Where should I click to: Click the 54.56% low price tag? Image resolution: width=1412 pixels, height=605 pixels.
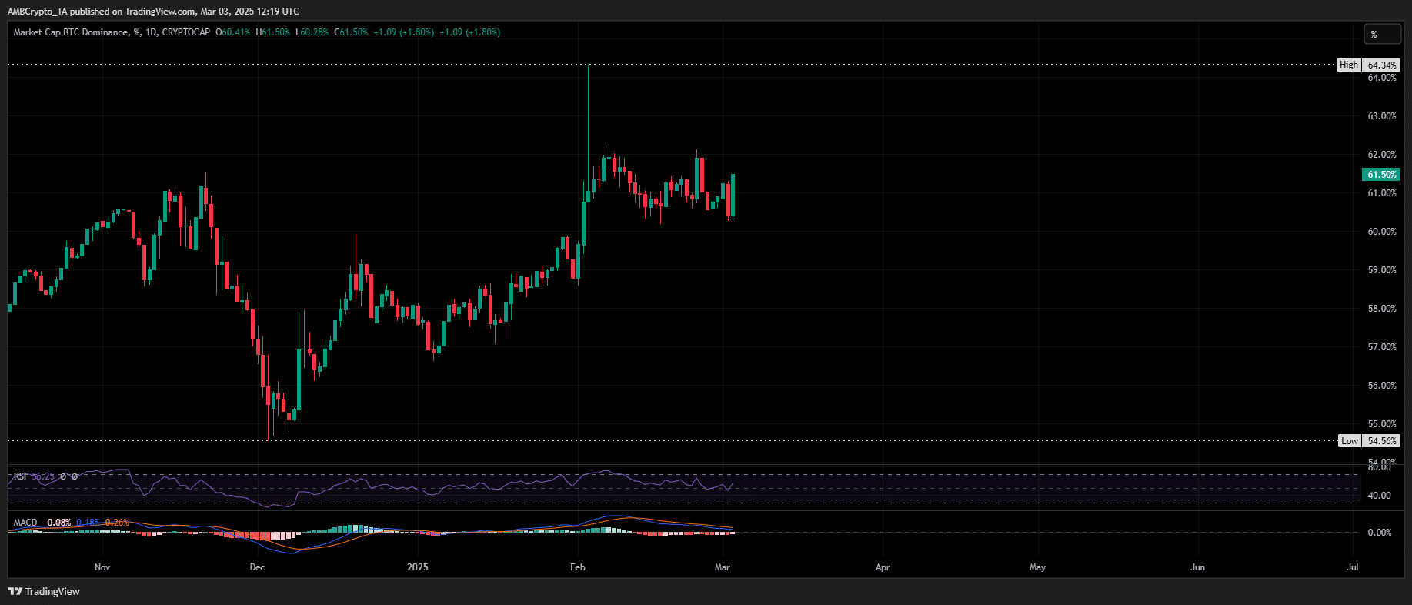pos(1381,441)
